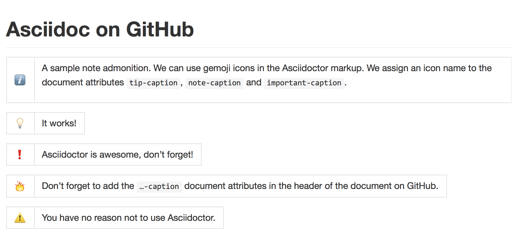Click the light bulb tip icon
Viewport: 522px width, 247px height.
20,123
